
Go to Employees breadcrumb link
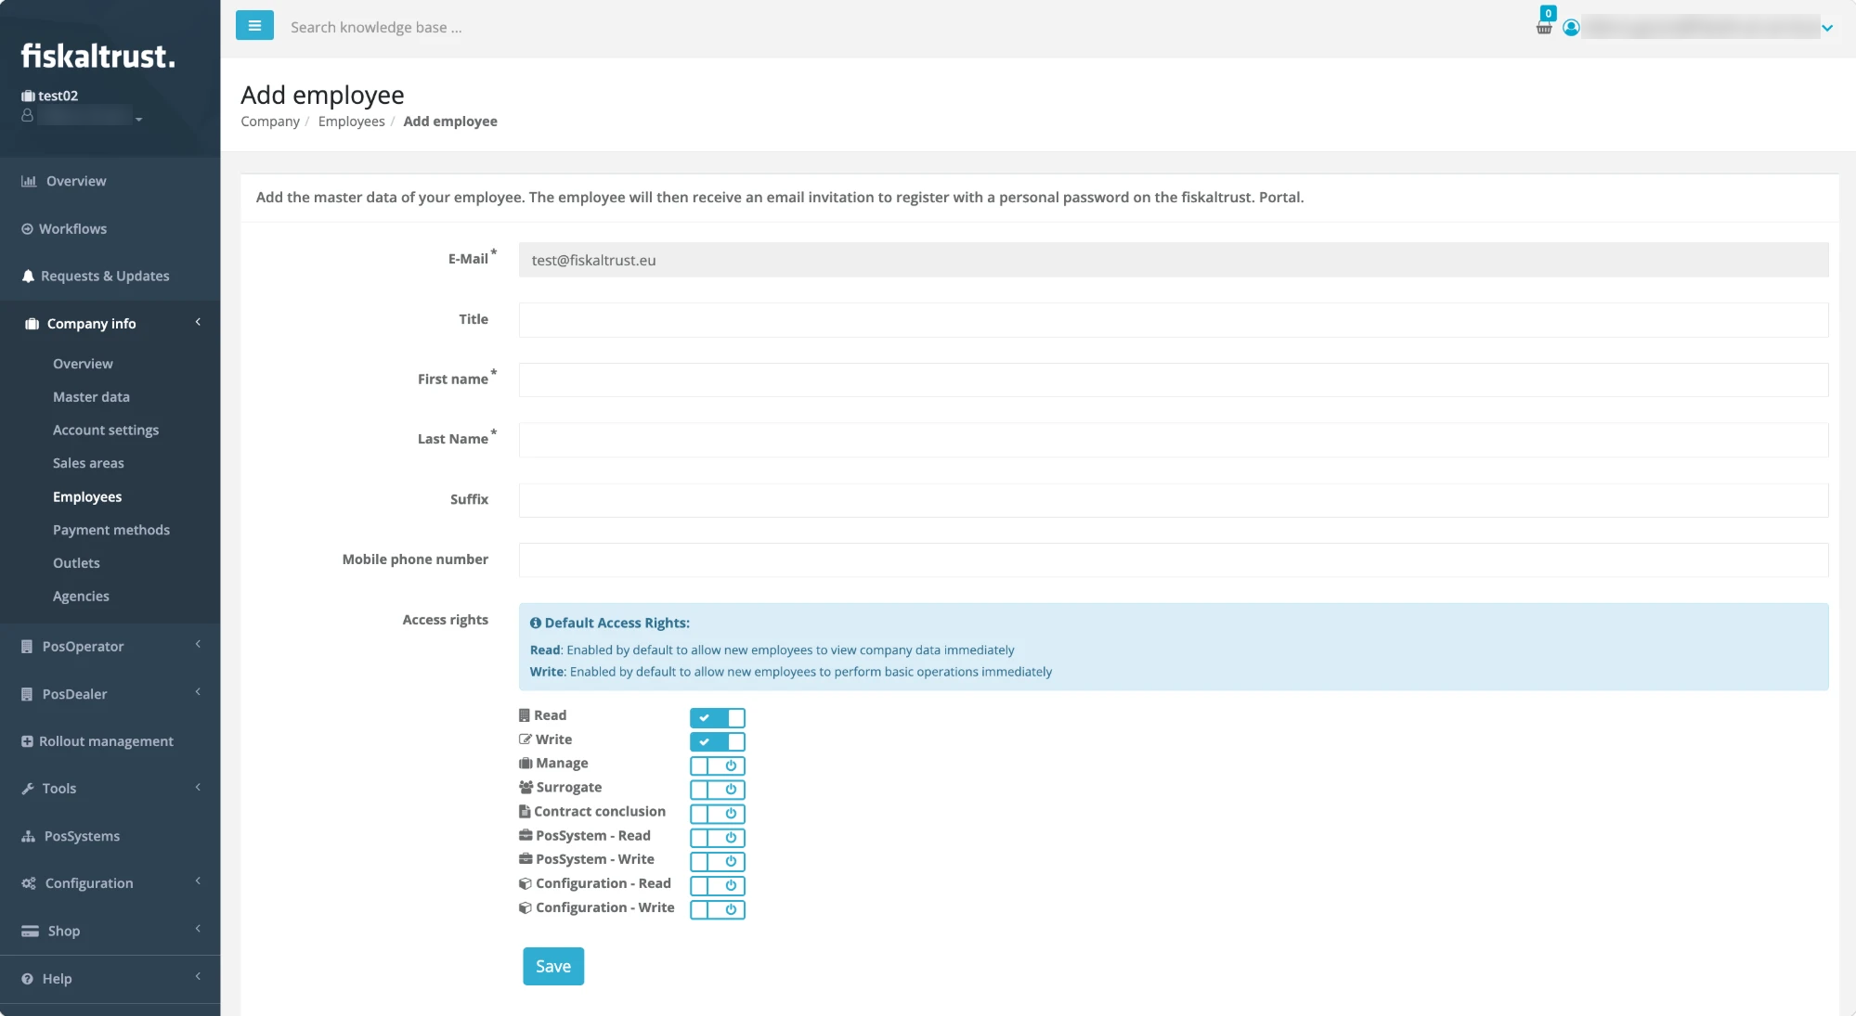click(351, 122)
